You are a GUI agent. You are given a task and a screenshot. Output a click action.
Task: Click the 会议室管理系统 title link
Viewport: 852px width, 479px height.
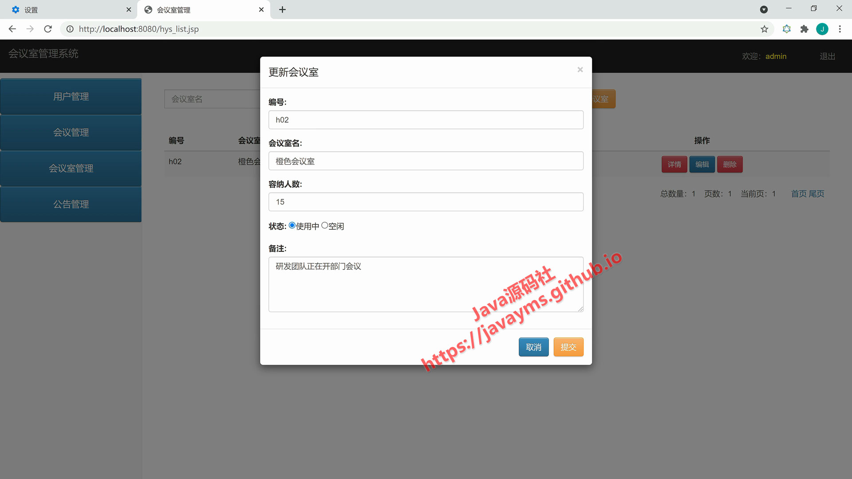tap(43, 54)
